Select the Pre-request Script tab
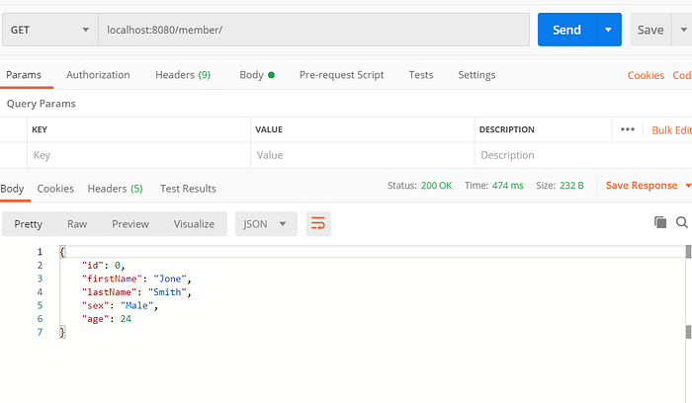This screenshot has height=403, width=692. [341, 75]
